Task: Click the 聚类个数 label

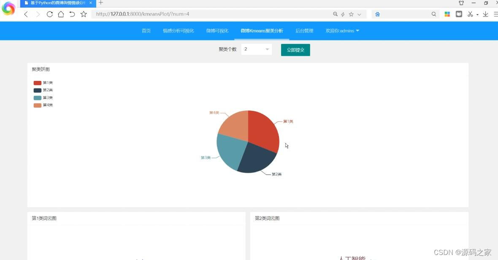Action: [x=227, y=49]
